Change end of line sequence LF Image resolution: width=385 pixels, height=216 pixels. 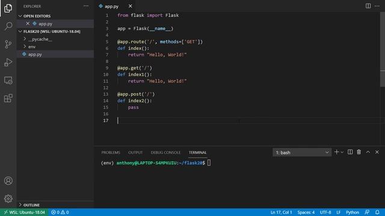tap(338, 212)
